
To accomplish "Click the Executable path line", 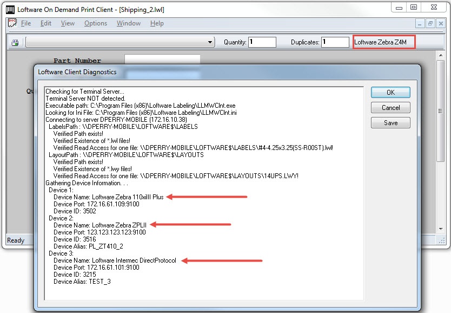I will click(x=141, y=106).
